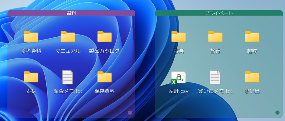Viewport: 285px width, 121px height.
Task: Select the 調査メモ.txt file name
Action: click(68, 91)
